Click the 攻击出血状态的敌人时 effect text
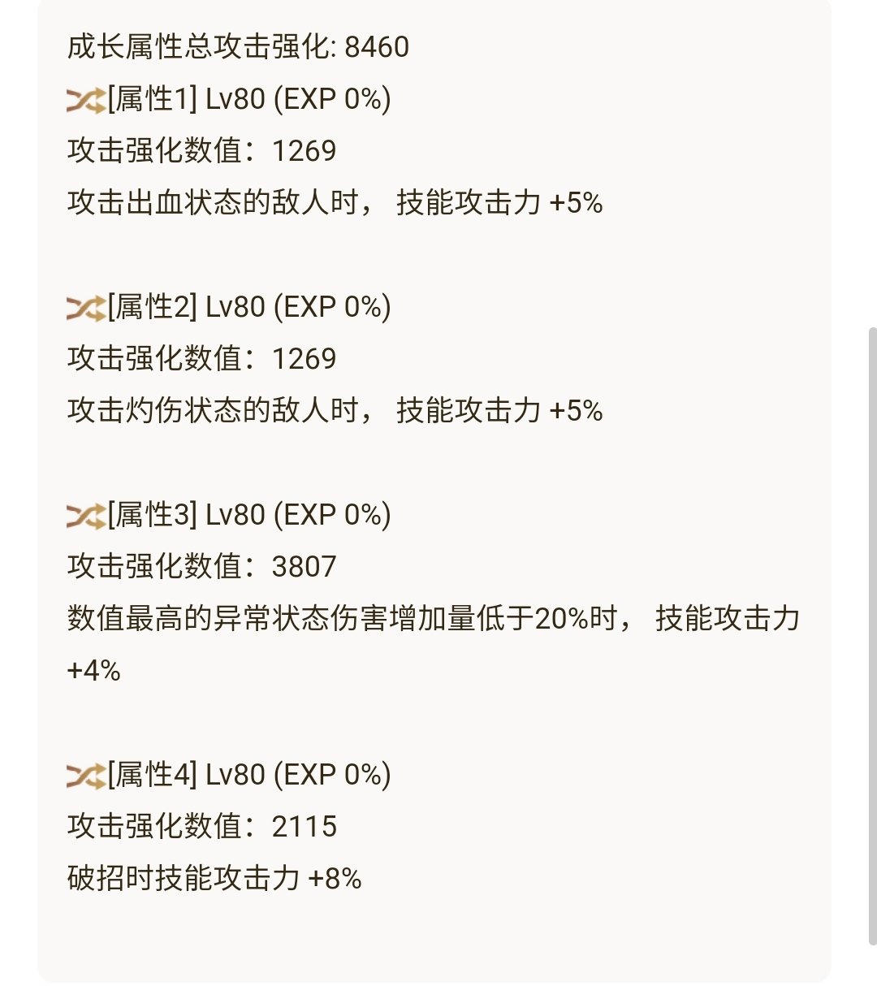The image size is (877, 986). pyautogui.click(x=213, y=203)
